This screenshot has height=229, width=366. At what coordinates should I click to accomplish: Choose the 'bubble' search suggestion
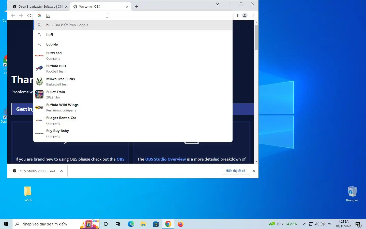[133, 44]
